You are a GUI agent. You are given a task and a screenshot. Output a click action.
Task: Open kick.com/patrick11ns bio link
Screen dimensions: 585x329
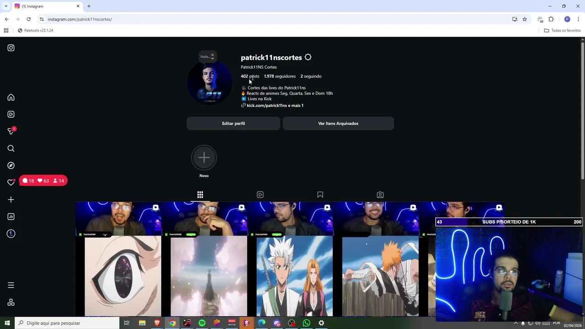(275, 106)
